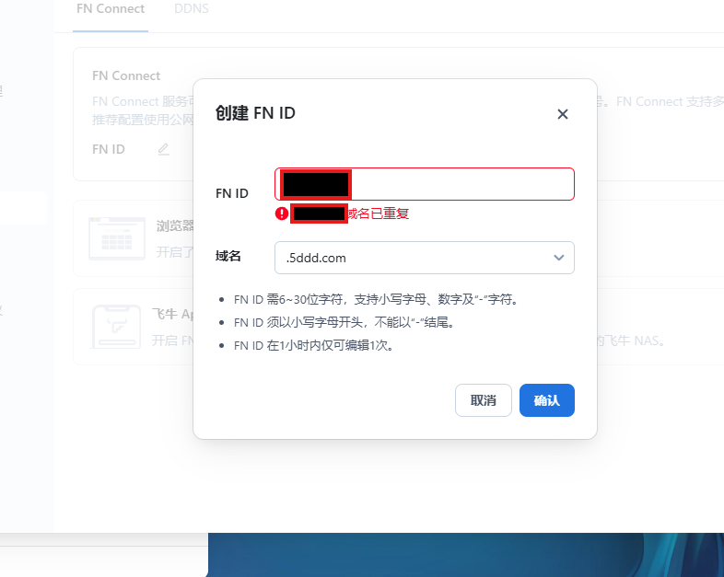724x577 pixels.
Task: Click the browser access card icon
Action: [x=117, y=238]
